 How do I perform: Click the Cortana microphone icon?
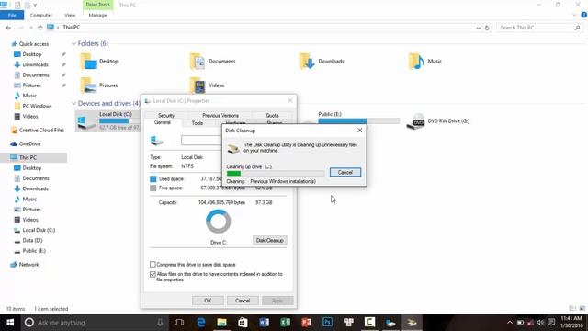point(160,323)
